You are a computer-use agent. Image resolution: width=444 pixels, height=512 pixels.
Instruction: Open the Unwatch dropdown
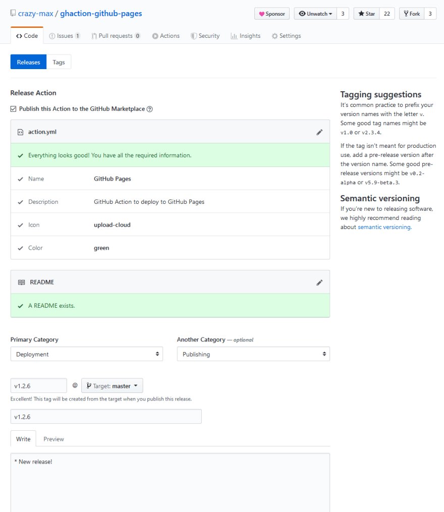(315, 14)
